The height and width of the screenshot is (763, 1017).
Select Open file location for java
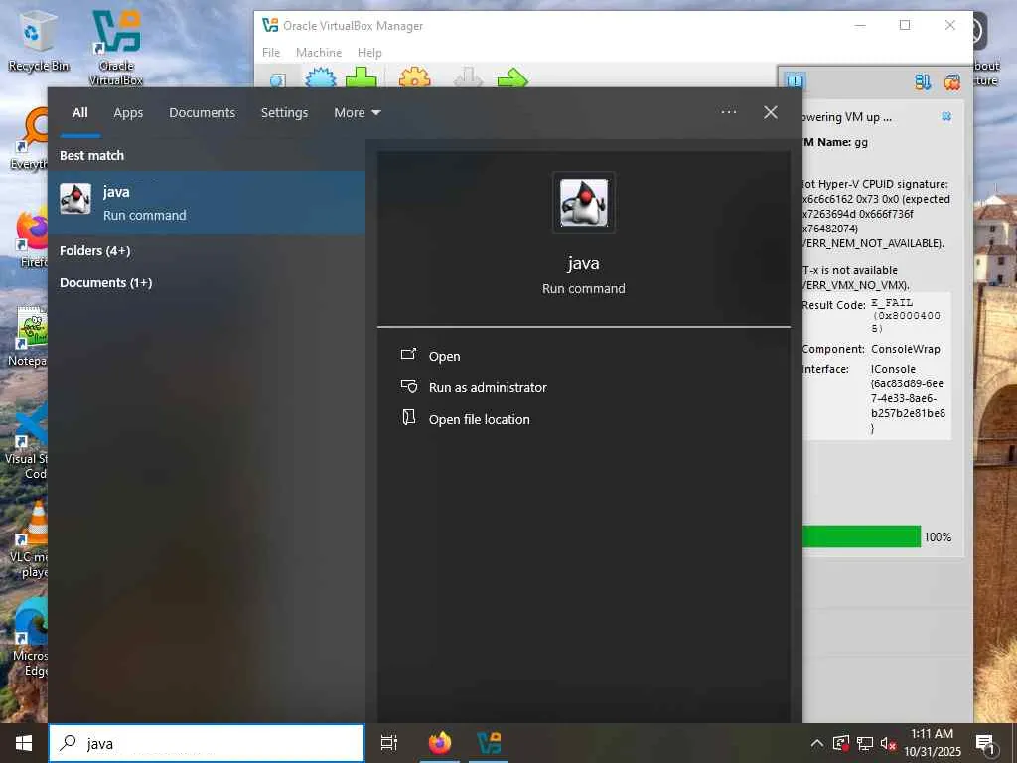click(480, 419)
